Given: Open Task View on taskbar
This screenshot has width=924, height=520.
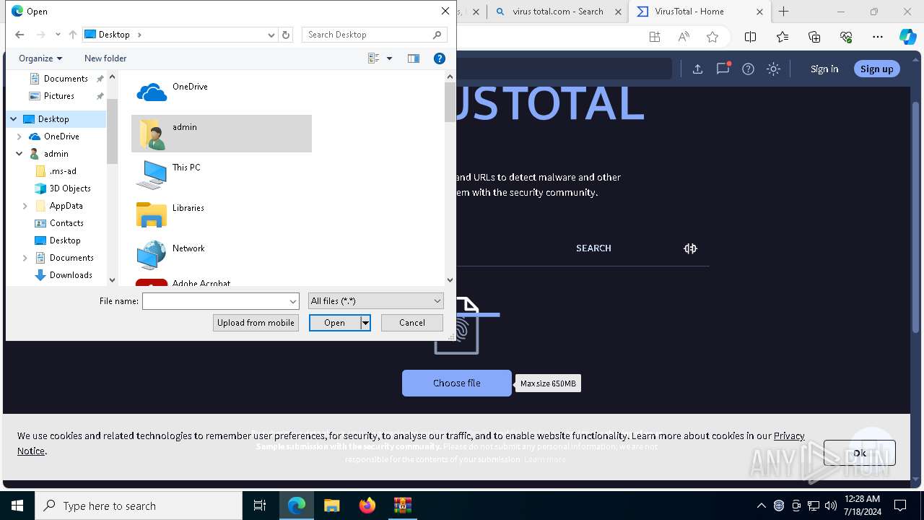Looking at the screenshot, I should click(x=260, y=506).
